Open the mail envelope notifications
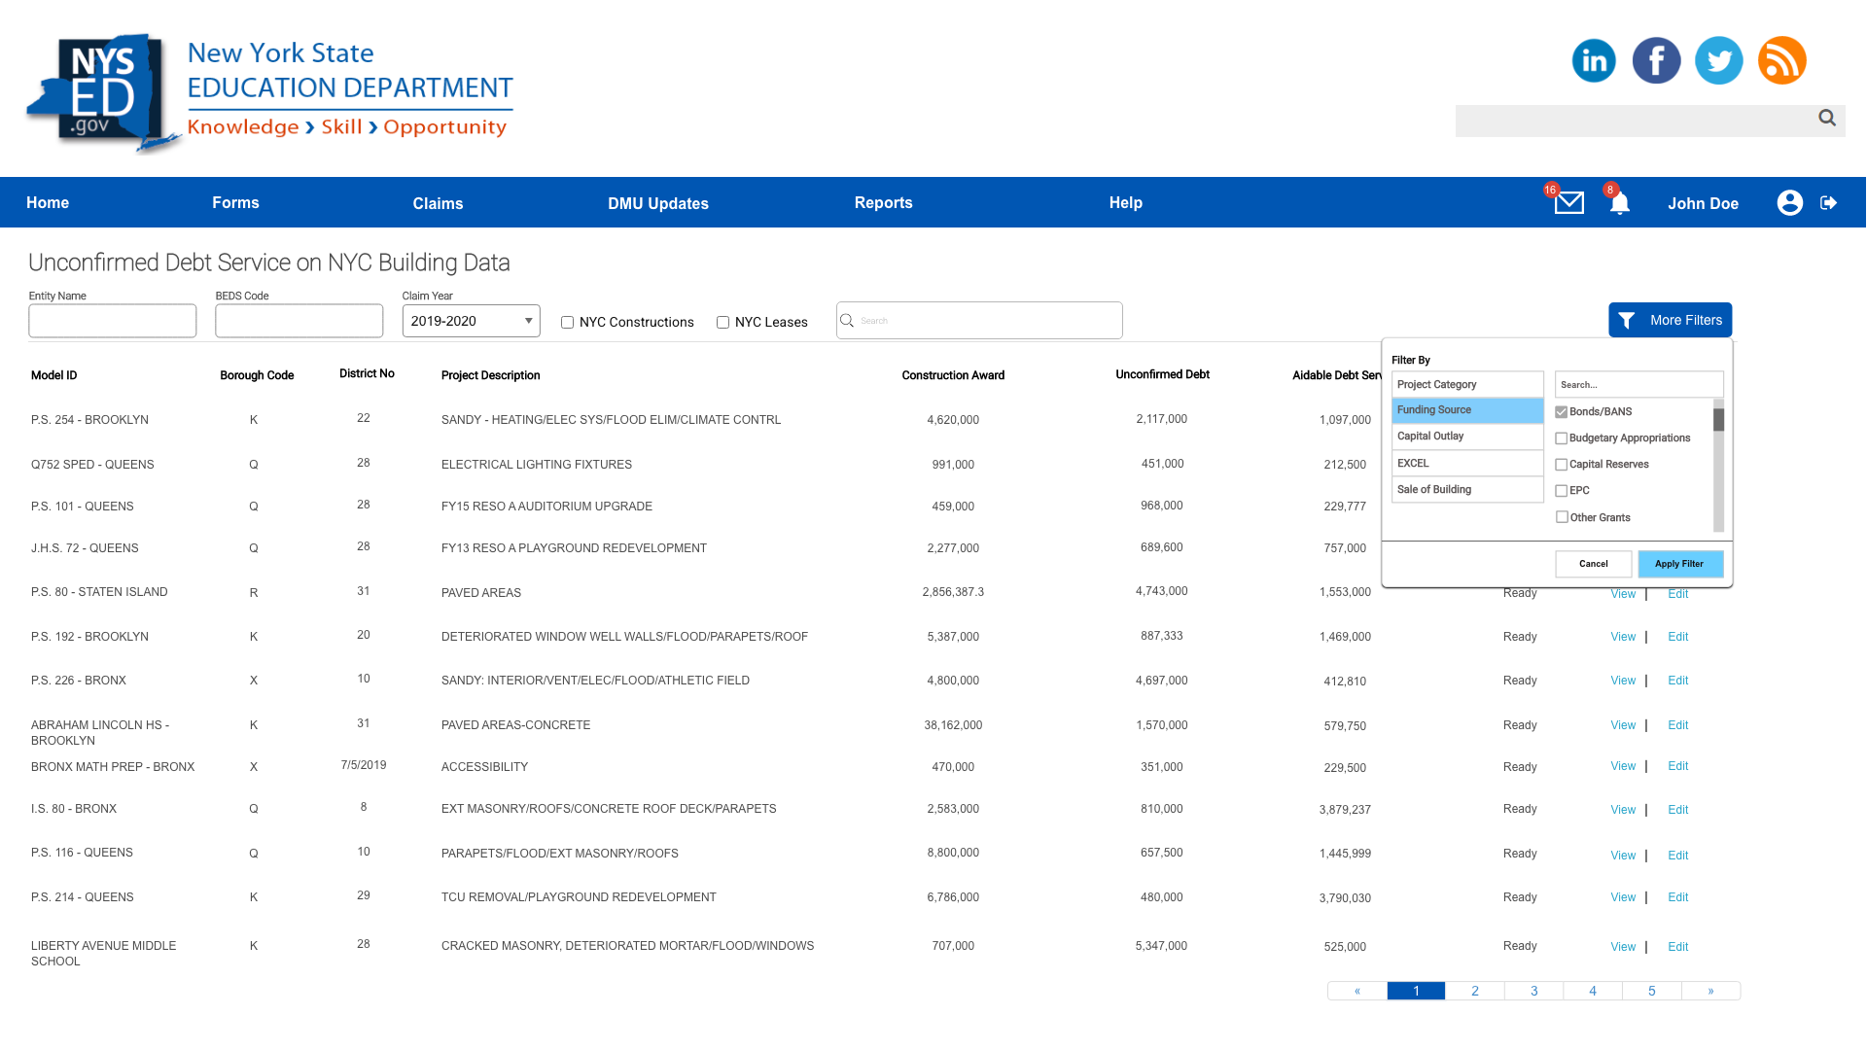This screenshot has width=1867, height=1050. click(x=1568, y=202)
